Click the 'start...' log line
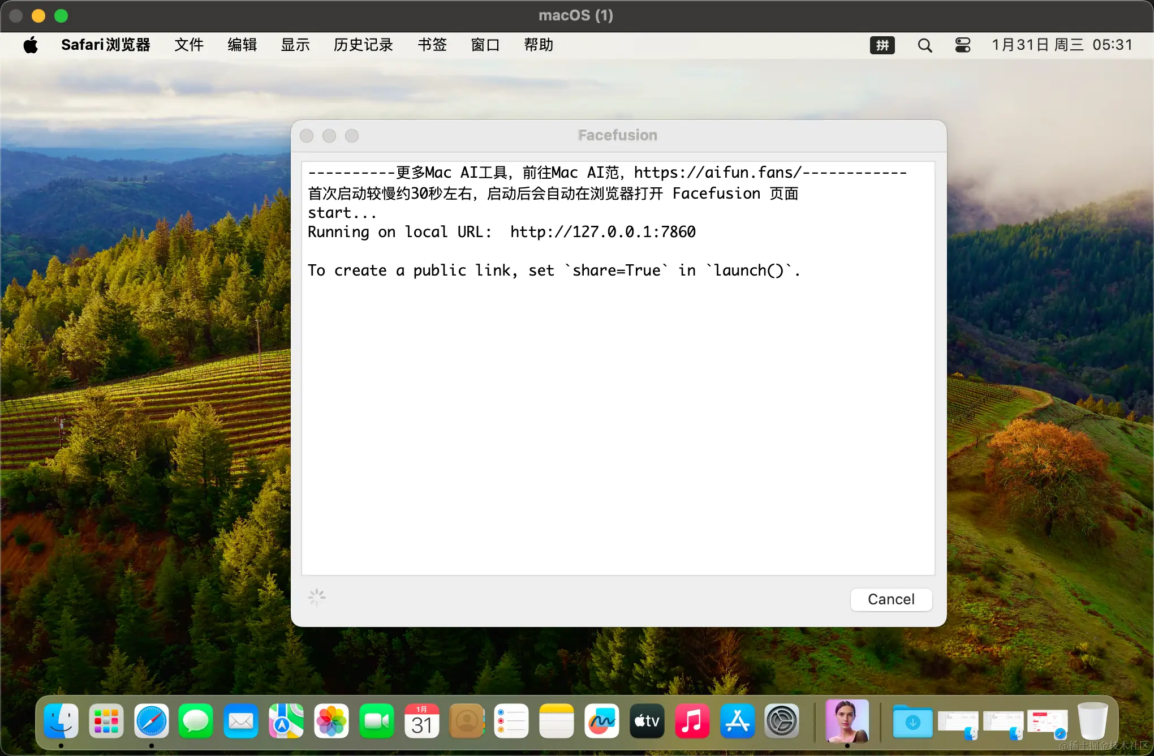The width and height of the screenshot is (1154, 756). (342, 213)
